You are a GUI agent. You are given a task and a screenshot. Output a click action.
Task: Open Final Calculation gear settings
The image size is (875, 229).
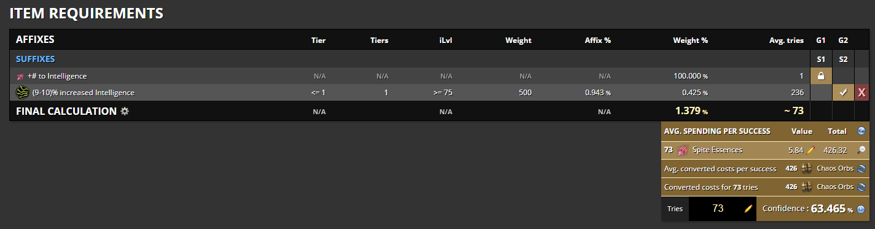tap(125, 112)
